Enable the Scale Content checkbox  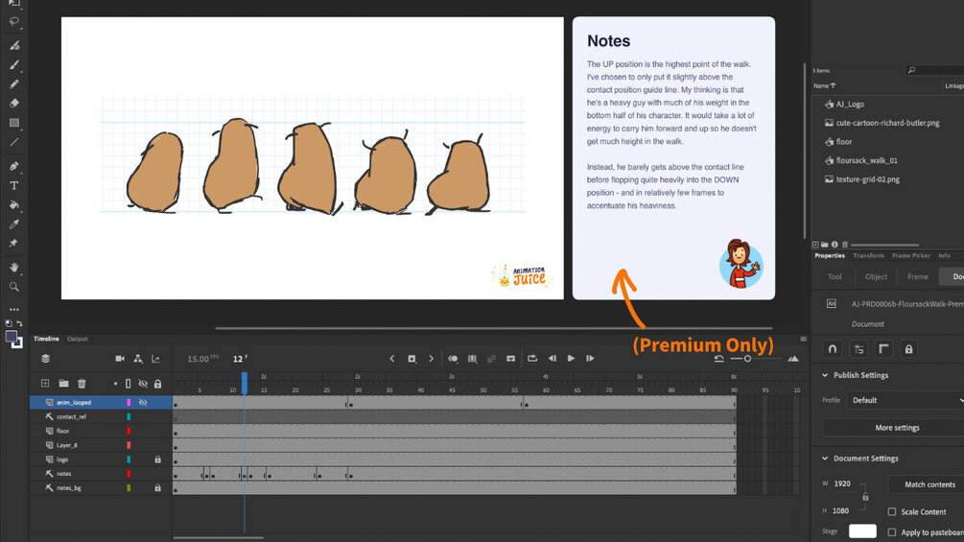click(892, 511)
